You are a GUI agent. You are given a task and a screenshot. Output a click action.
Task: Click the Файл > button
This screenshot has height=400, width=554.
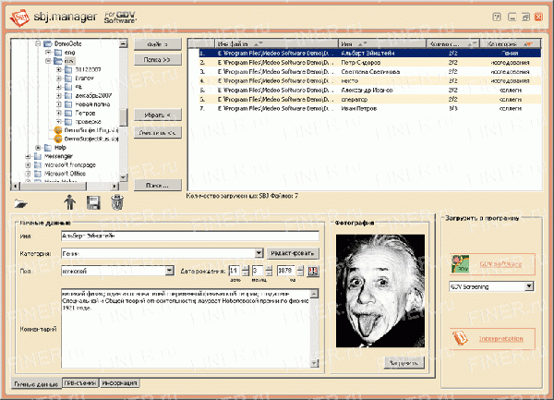158,44
